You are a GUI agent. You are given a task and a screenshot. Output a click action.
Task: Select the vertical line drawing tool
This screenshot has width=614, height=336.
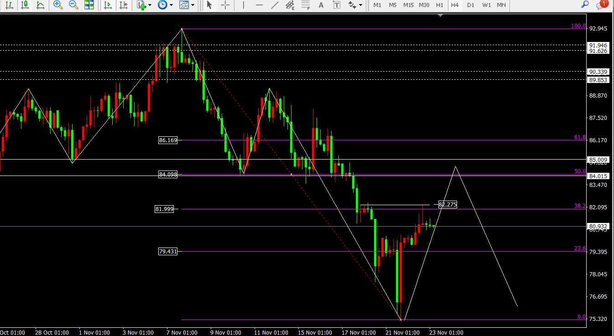click(244, 5)
